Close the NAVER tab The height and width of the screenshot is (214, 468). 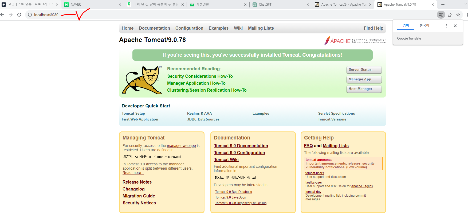[x=120, y=5]
